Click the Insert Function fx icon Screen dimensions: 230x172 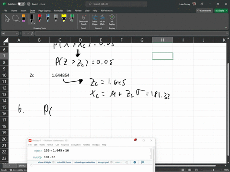[x=32, y=33]
